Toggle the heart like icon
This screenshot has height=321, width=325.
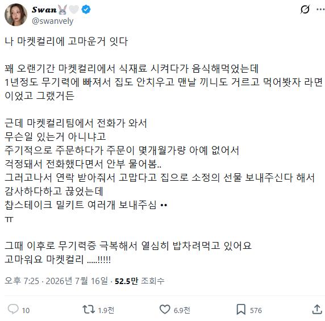(x=165, y=310)
